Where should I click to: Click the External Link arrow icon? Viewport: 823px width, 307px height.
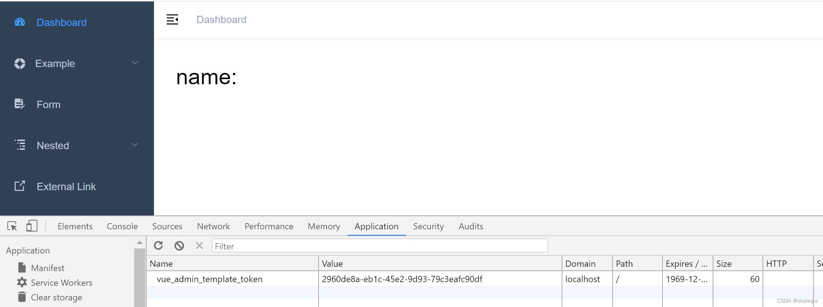click(x=20, y=186)
